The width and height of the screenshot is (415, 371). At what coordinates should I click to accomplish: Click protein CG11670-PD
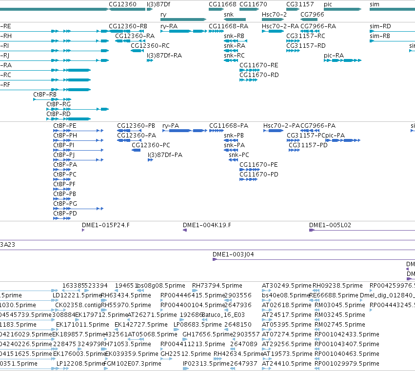pos(259,175)
